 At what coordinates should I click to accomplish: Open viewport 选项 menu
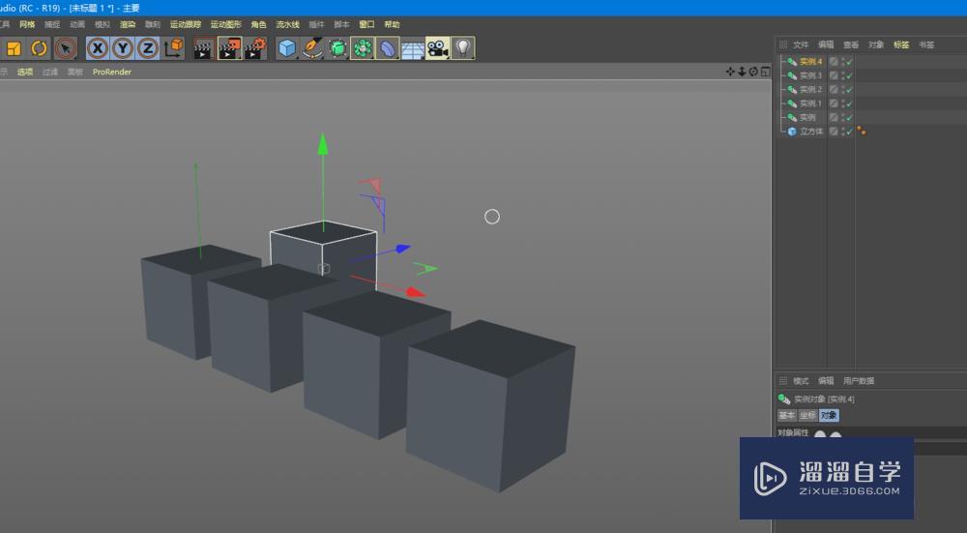(25, 73)
